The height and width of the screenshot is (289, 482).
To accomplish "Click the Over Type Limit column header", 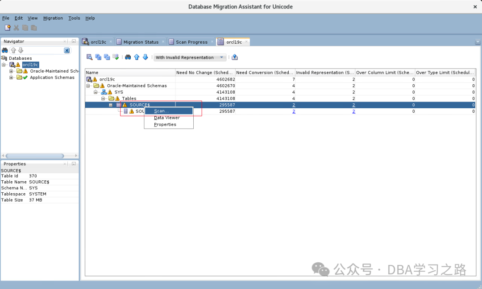I will point(445,73).
